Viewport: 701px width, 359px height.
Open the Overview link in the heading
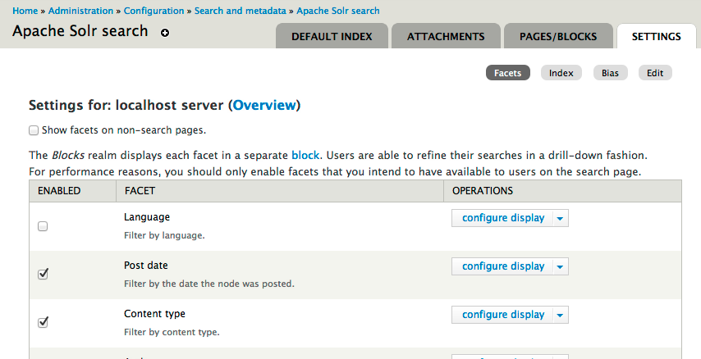(x=264, y=105)
